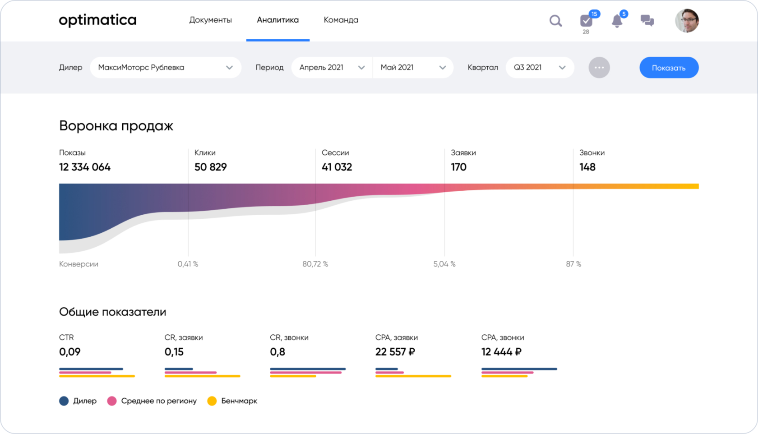Open tasks checkmark icon with badge 15

pyautogui.click(x=586, y=21)
